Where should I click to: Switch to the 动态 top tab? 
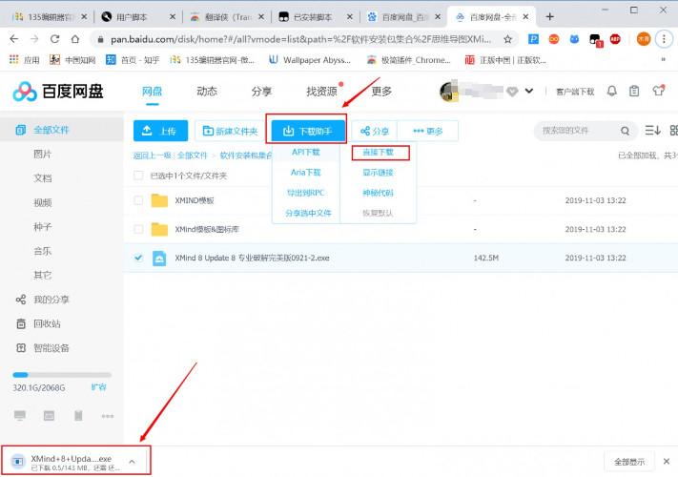coord(207,92)
